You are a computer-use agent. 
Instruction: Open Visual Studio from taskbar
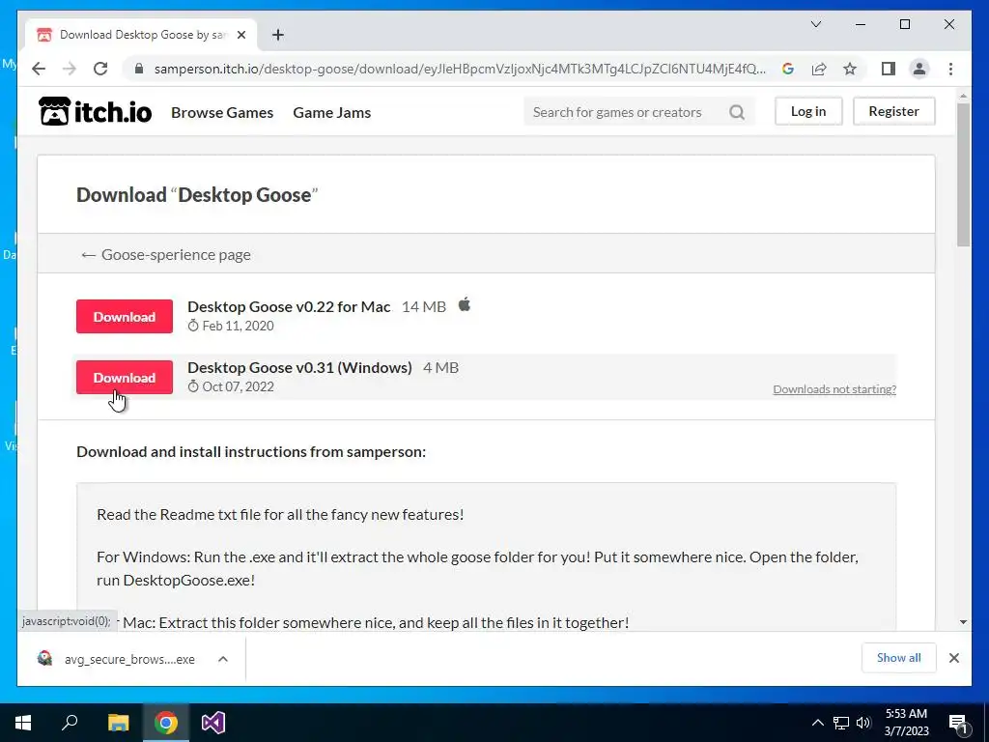[x=213, y=723]
